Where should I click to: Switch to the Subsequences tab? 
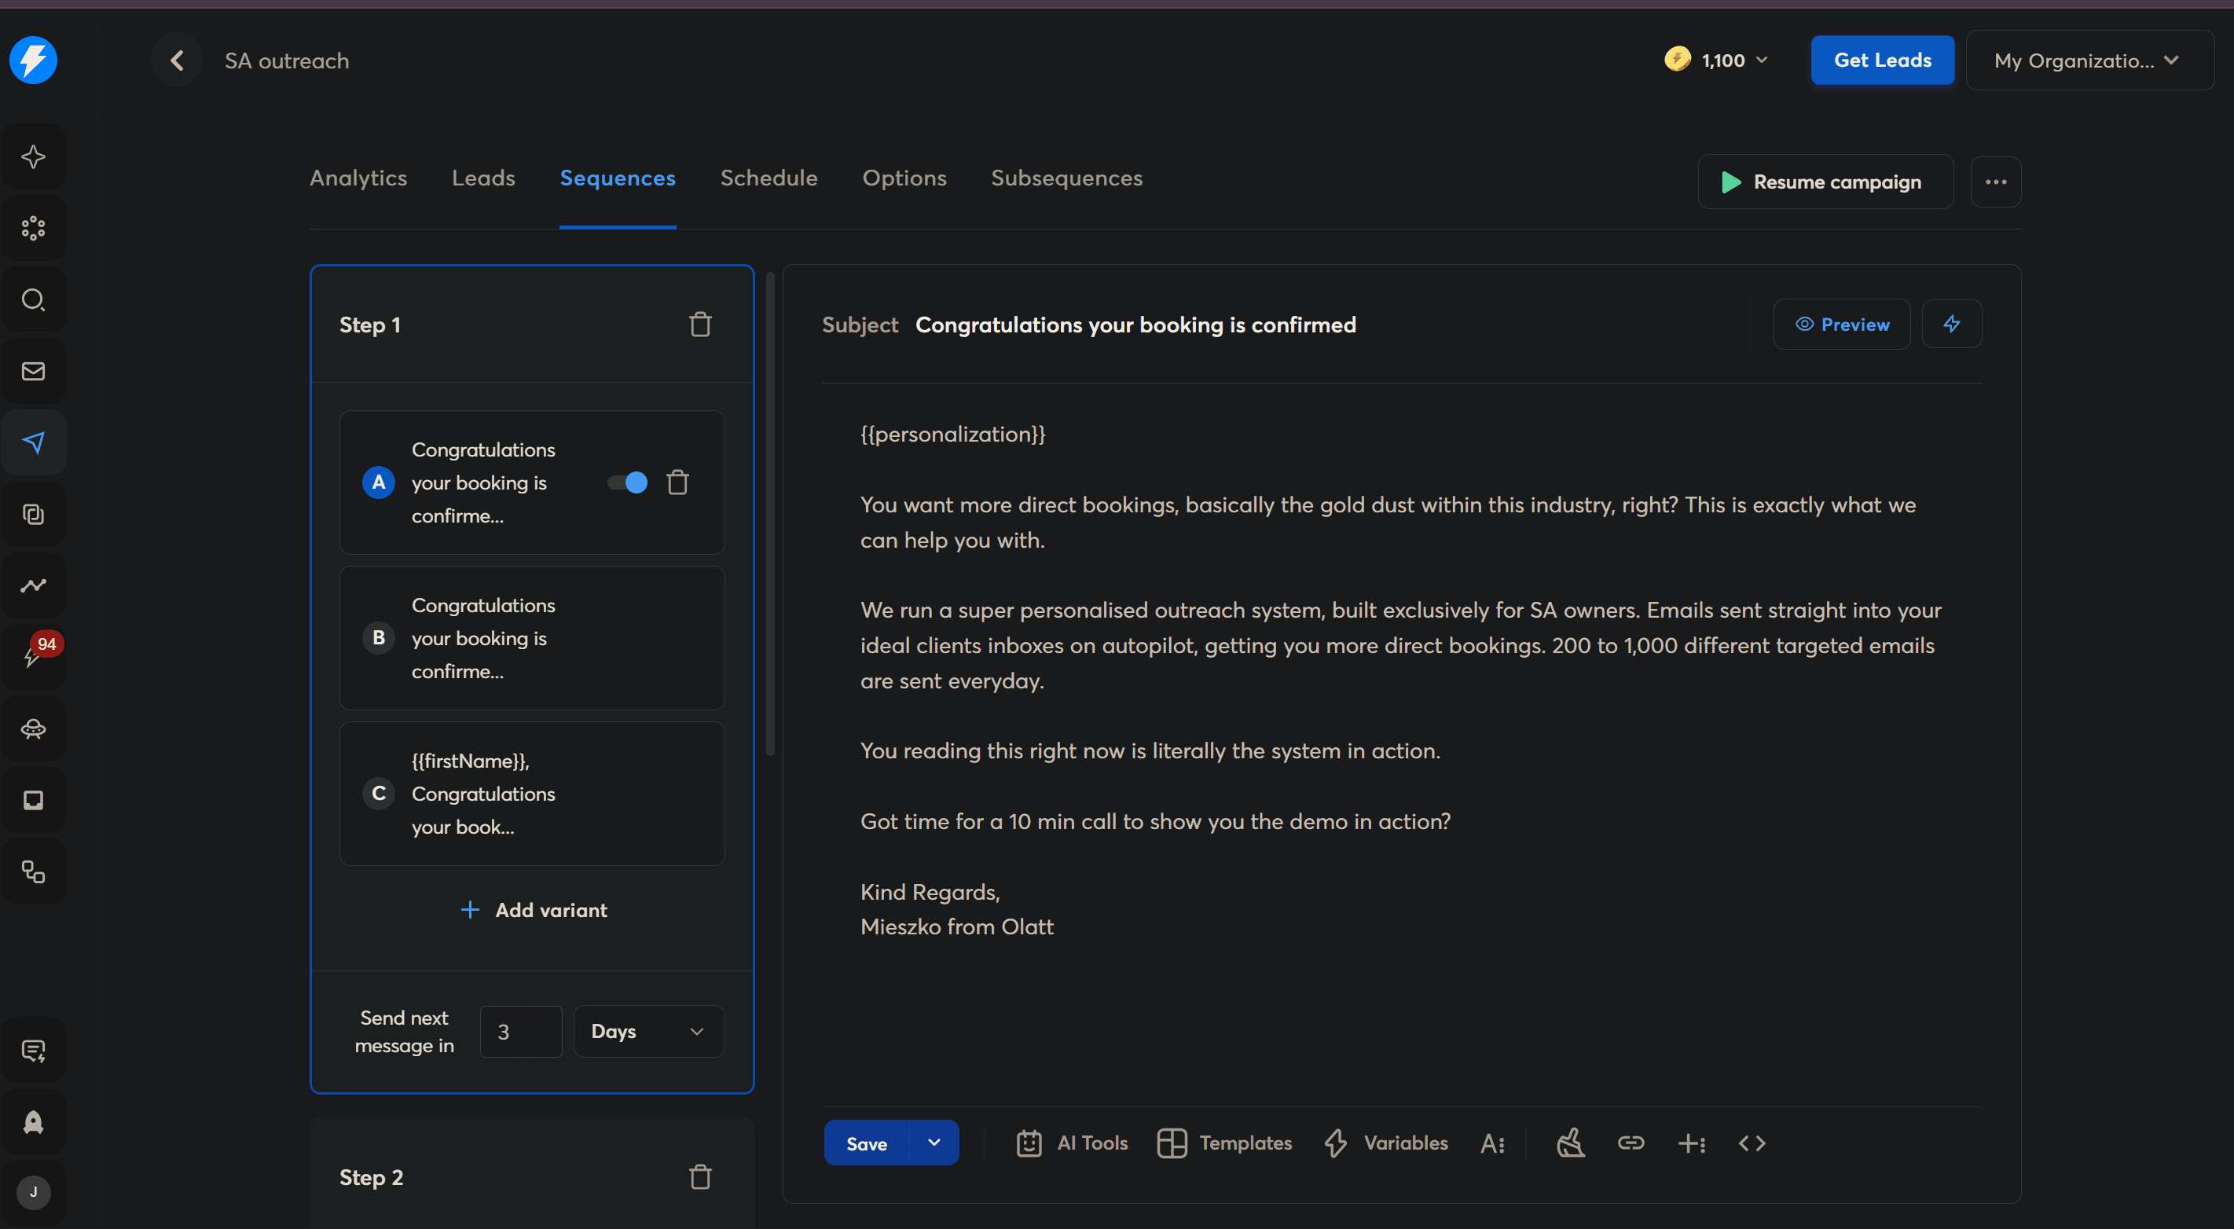[x=1066, y=178]
